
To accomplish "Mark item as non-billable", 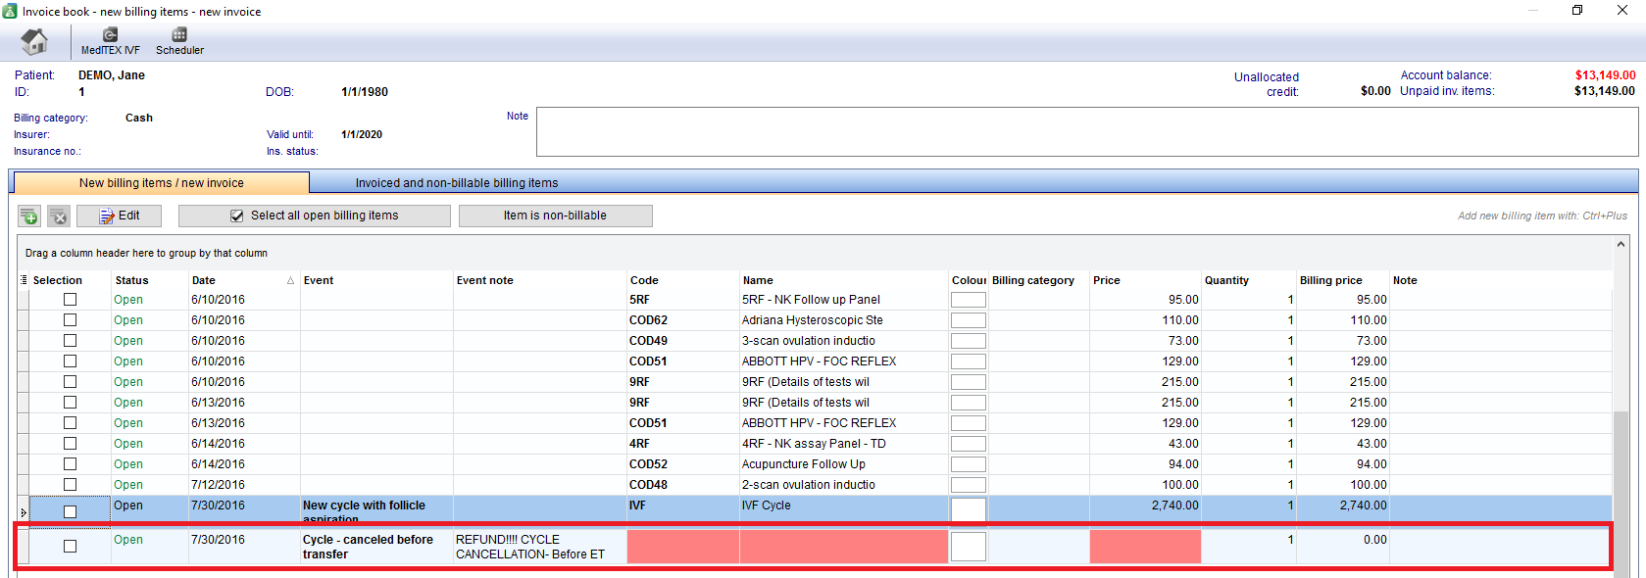I will [x=555, y=216].
